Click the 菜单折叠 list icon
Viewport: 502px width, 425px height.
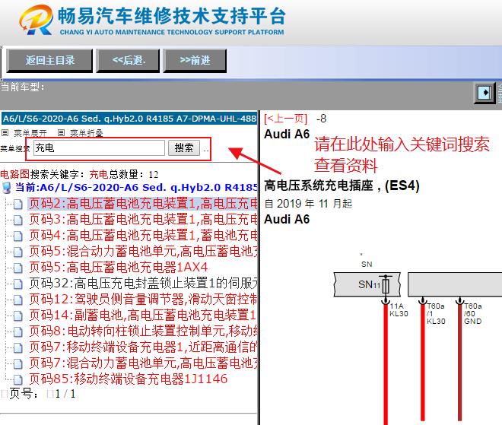click(62, 132)
